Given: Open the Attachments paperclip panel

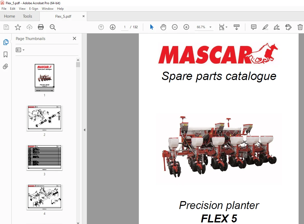Looking at the screenshot, I should (x=6, y=67).
